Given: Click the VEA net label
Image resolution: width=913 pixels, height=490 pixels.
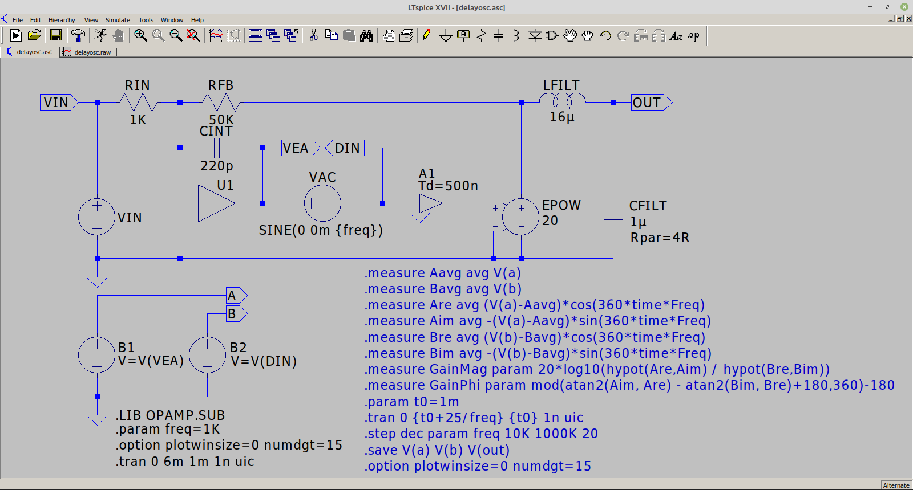Looking at the screenshot, I should [x=301, y=148].
